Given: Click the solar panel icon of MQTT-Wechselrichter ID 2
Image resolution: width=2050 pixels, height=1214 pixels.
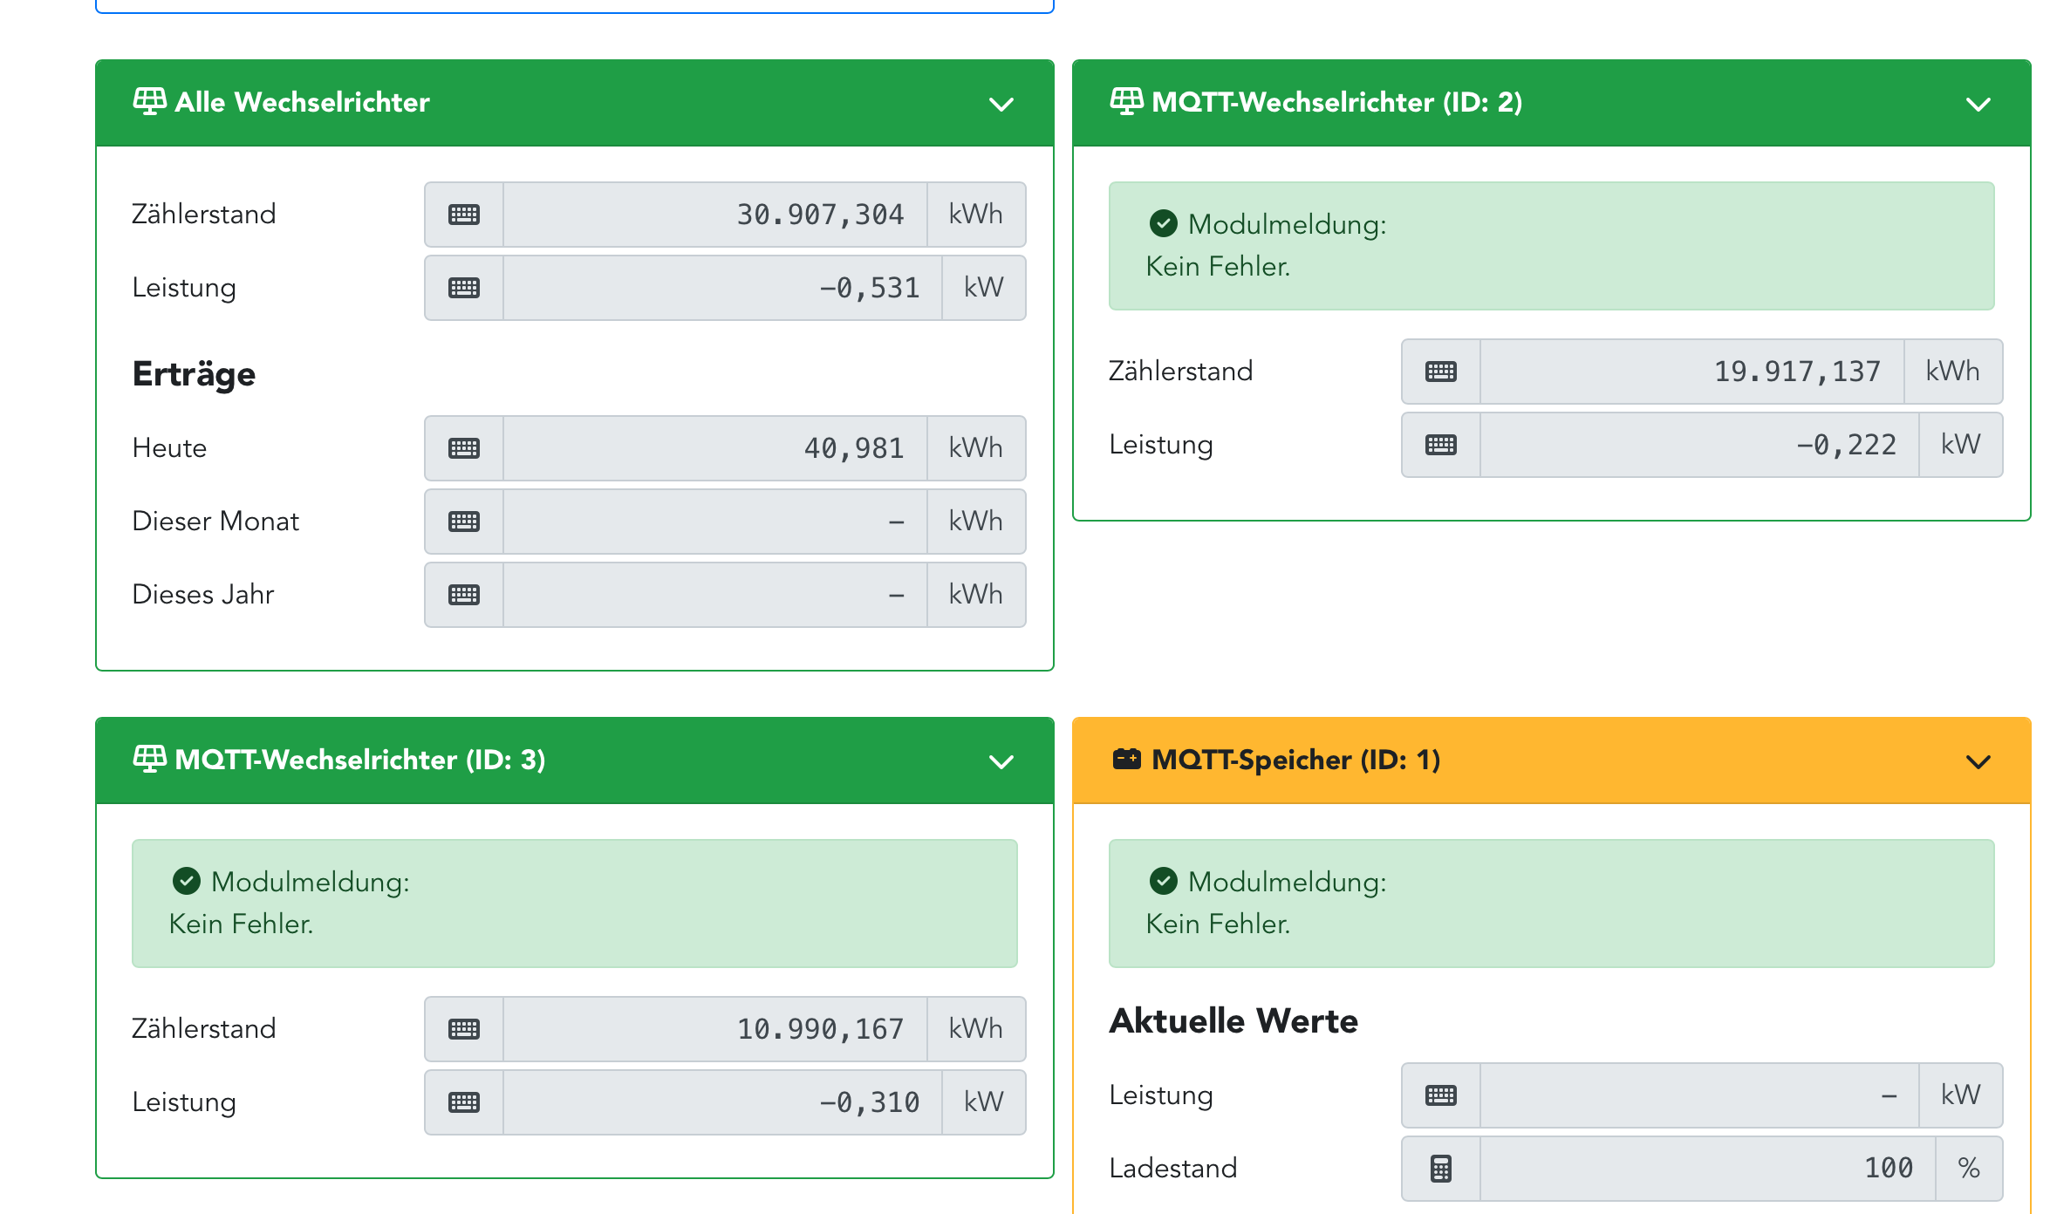Looking at the screenshot, I should 1126,101.
